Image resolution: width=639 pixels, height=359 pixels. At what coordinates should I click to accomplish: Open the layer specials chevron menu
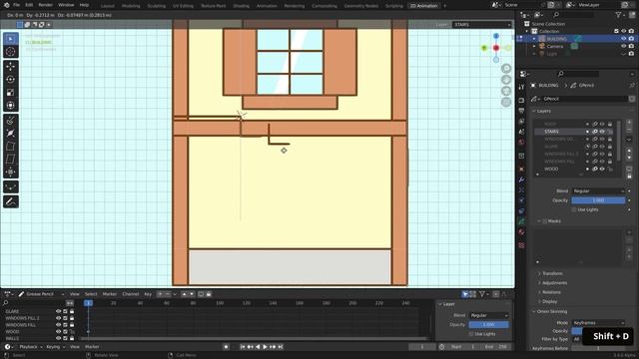pos(629,140)
